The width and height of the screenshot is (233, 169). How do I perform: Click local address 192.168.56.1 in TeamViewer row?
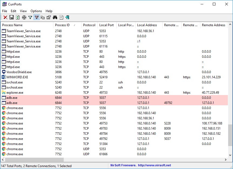click(x=146, y=31)
